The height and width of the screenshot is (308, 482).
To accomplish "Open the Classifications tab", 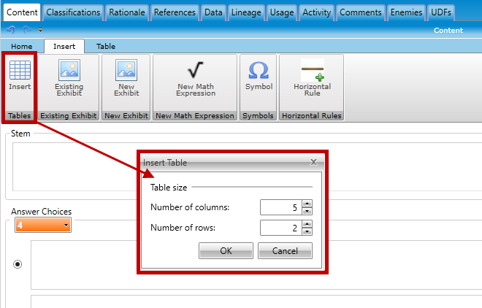I will pyautogui.click(x=73, y=12).
